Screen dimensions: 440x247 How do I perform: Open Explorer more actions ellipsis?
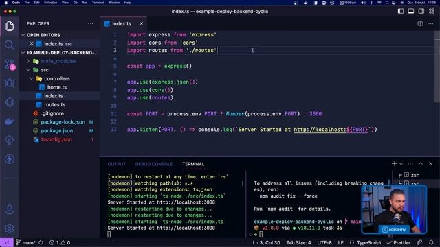(x=91, y=24)
